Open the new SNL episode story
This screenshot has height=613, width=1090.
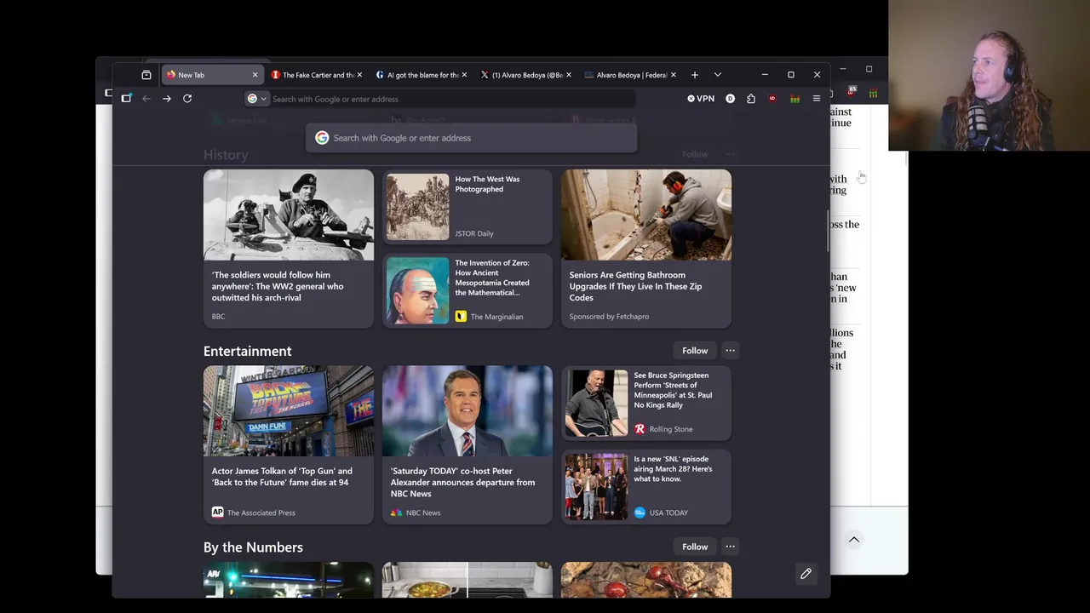click(x=645, y=486)
